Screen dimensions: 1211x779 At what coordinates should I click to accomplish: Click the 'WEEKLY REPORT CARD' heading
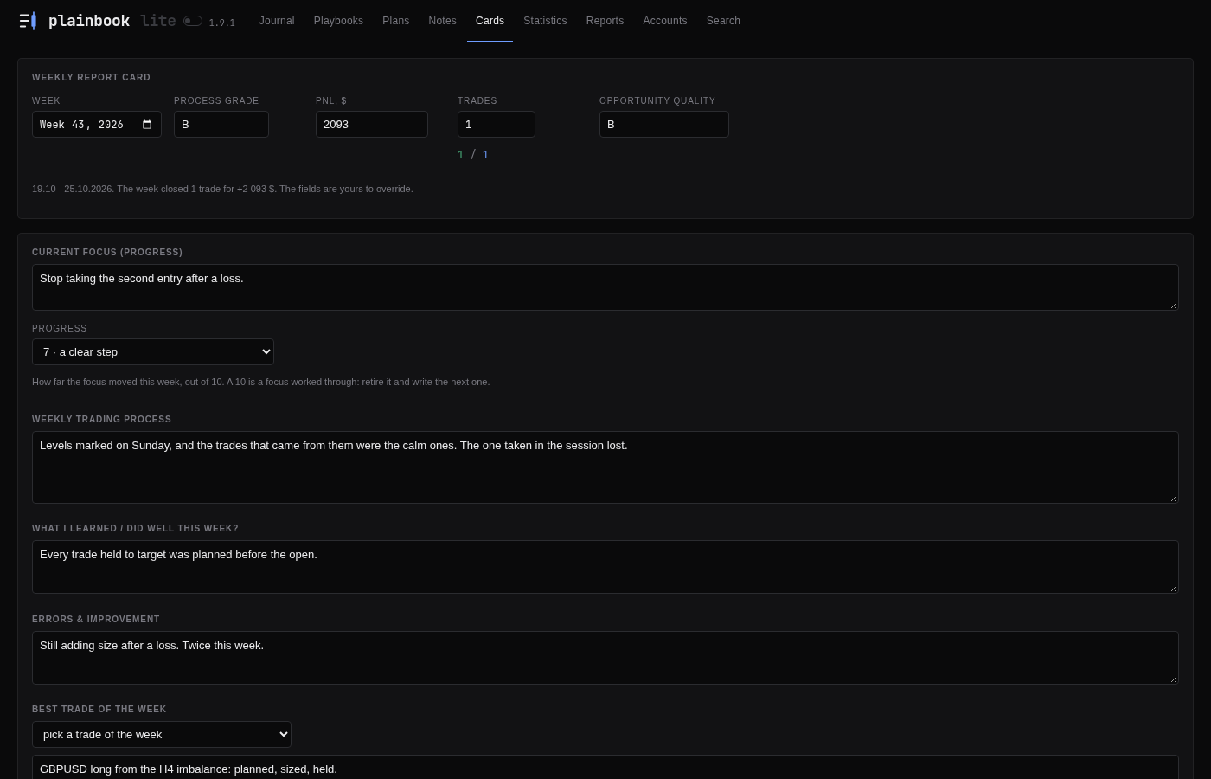[x=91, y=78]
